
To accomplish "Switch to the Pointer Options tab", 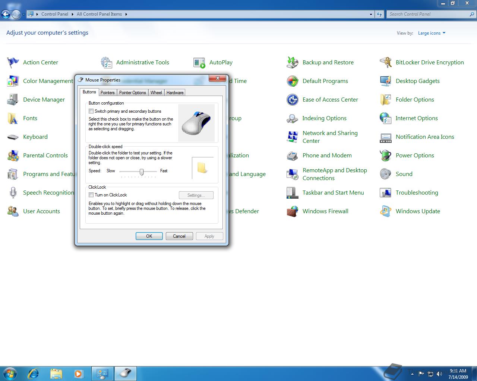I will coord(132,93).
